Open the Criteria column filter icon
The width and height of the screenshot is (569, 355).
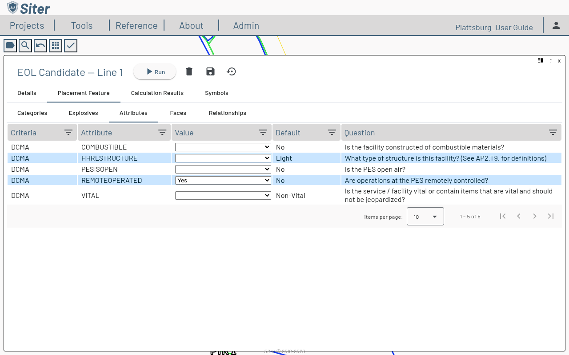tap(68, 132)
